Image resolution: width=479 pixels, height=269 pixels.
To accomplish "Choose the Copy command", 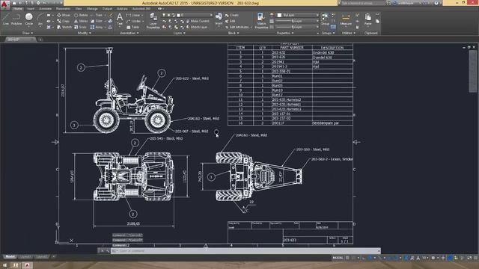I will pos(64,21).
